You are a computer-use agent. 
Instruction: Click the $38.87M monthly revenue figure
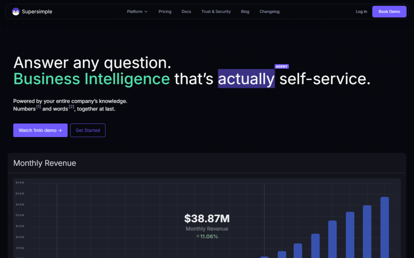click(207, 218)
